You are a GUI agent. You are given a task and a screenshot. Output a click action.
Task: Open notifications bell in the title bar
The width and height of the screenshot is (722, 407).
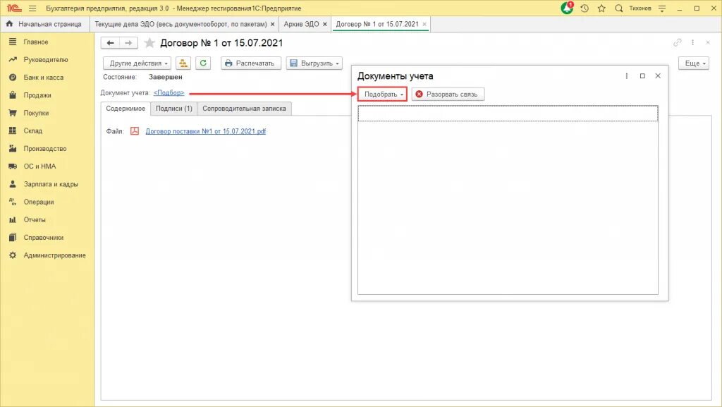[567, 8]
